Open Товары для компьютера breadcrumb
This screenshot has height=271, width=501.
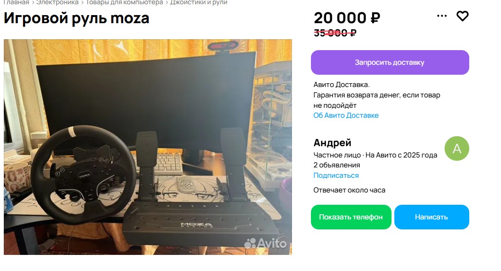point(124,2)
